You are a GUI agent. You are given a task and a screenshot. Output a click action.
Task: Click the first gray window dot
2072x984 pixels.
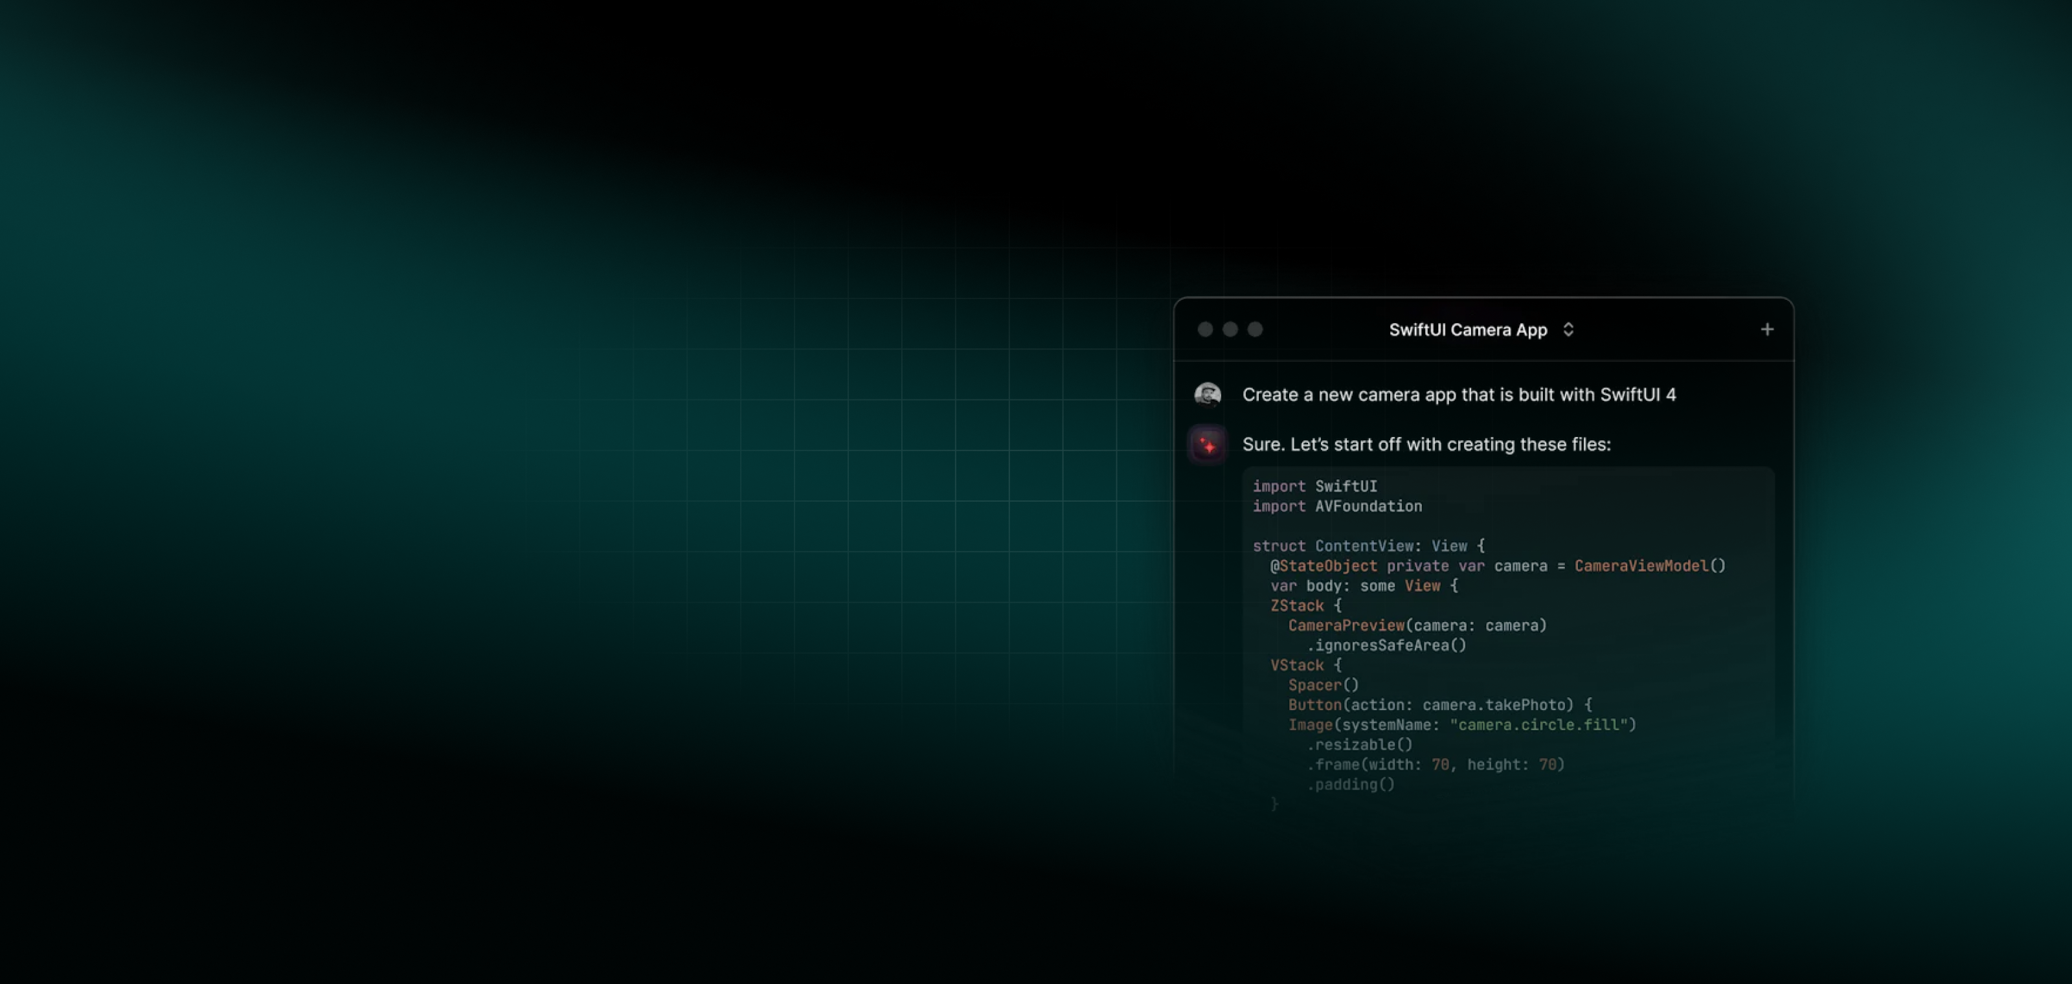[1205, 330]
